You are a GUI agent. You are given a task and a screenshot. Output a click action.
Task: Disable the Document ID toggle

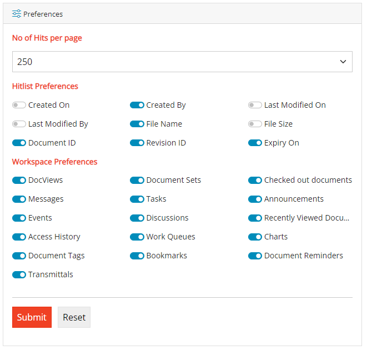[19, 143]
